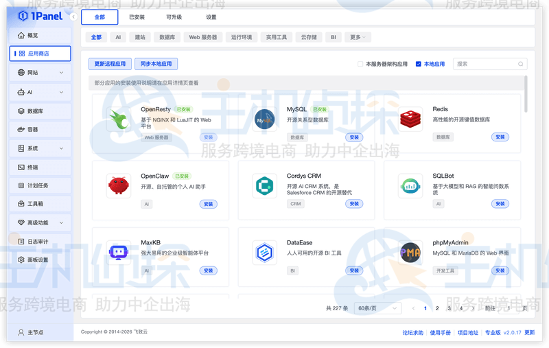Image resolution: width=549 pixels, height=348 pixels.
Task: Switch to the 设置 tab
Action: tap(211, 16)
